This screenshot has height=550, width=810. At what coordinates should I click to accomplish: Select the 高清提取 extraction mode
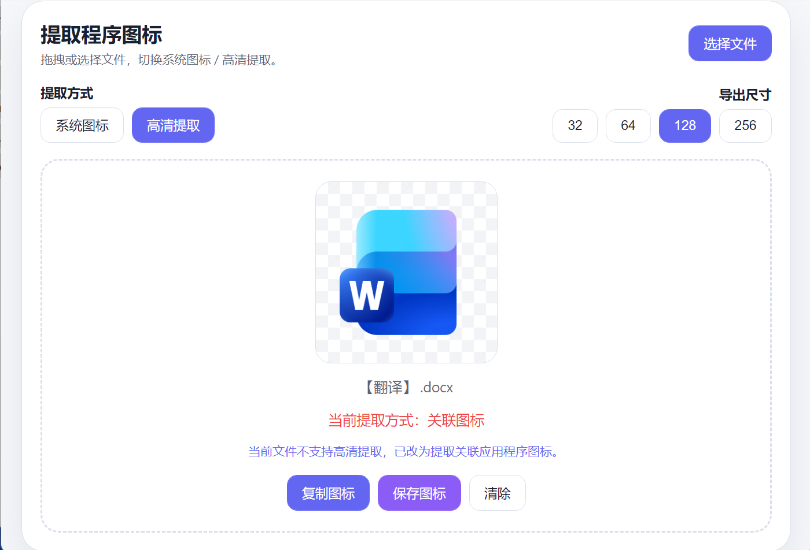[173, 125]
